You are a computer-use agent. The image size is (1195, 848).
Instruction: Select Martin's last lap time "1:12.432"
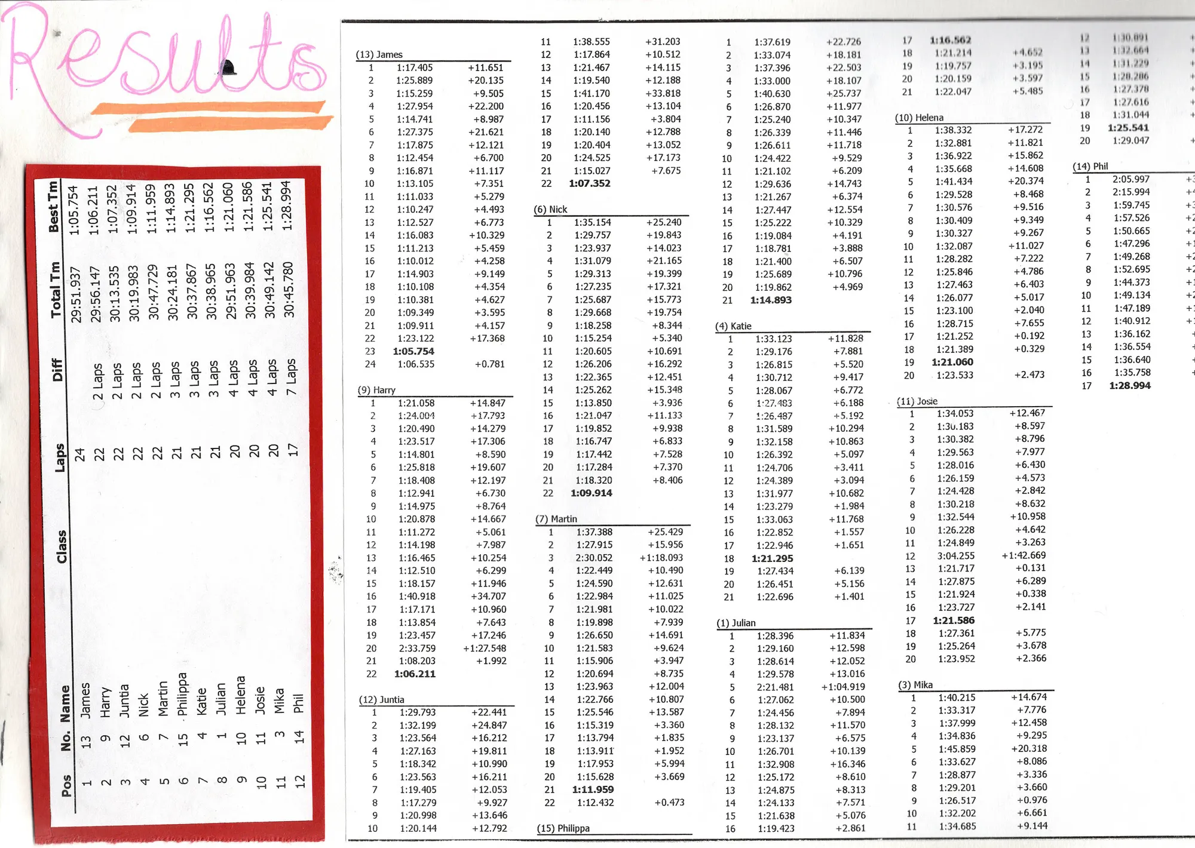pos(595,803)
